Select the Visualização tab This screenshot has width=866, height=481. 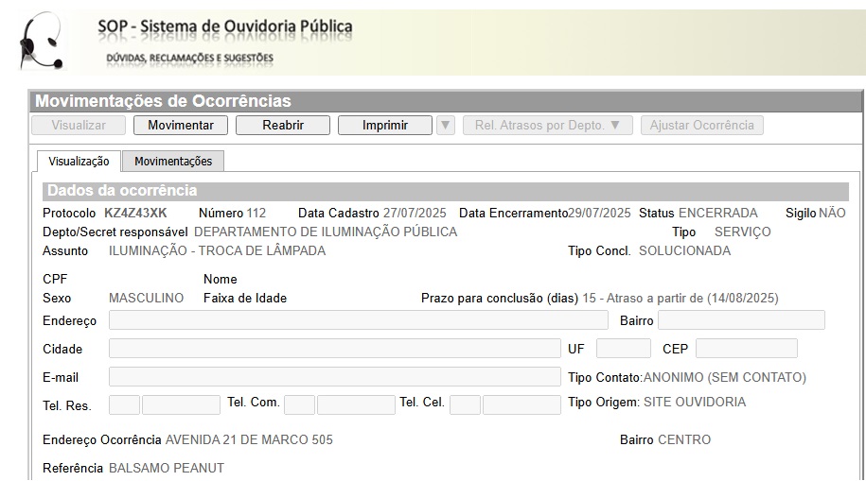79,162
